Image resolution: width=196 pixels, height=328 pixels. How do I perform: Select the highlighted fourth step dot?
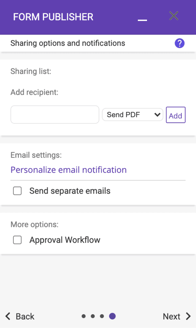(x=112, y=316)
